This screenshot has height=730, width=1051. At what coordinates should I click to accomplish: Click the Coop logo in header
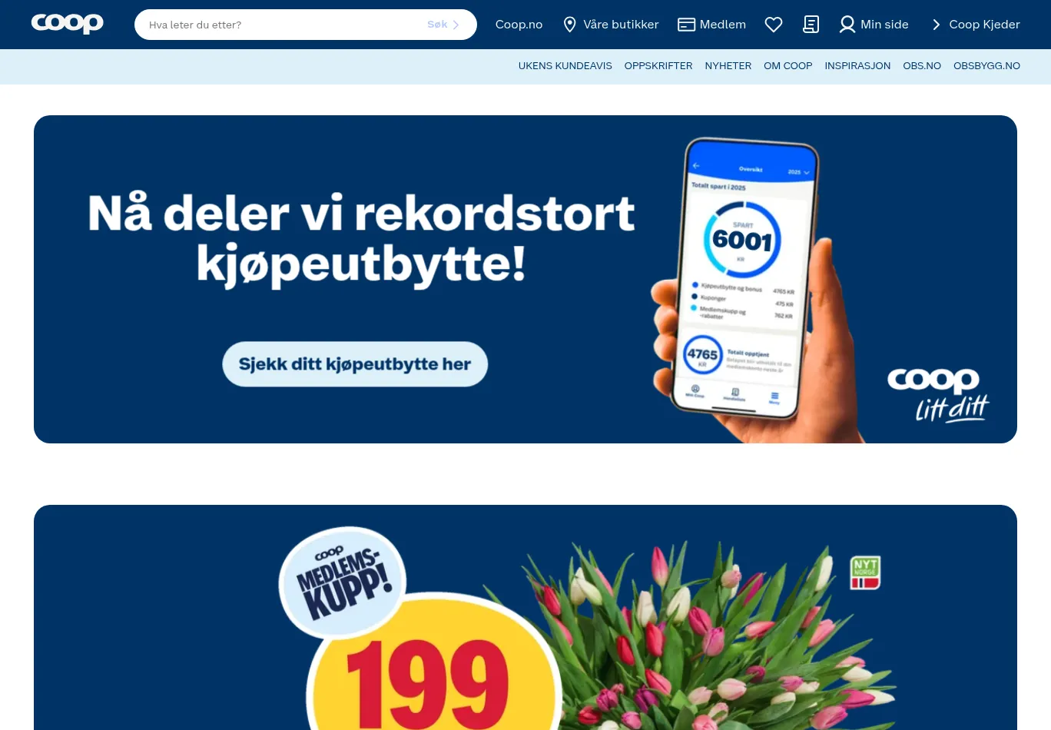(68, 24)
